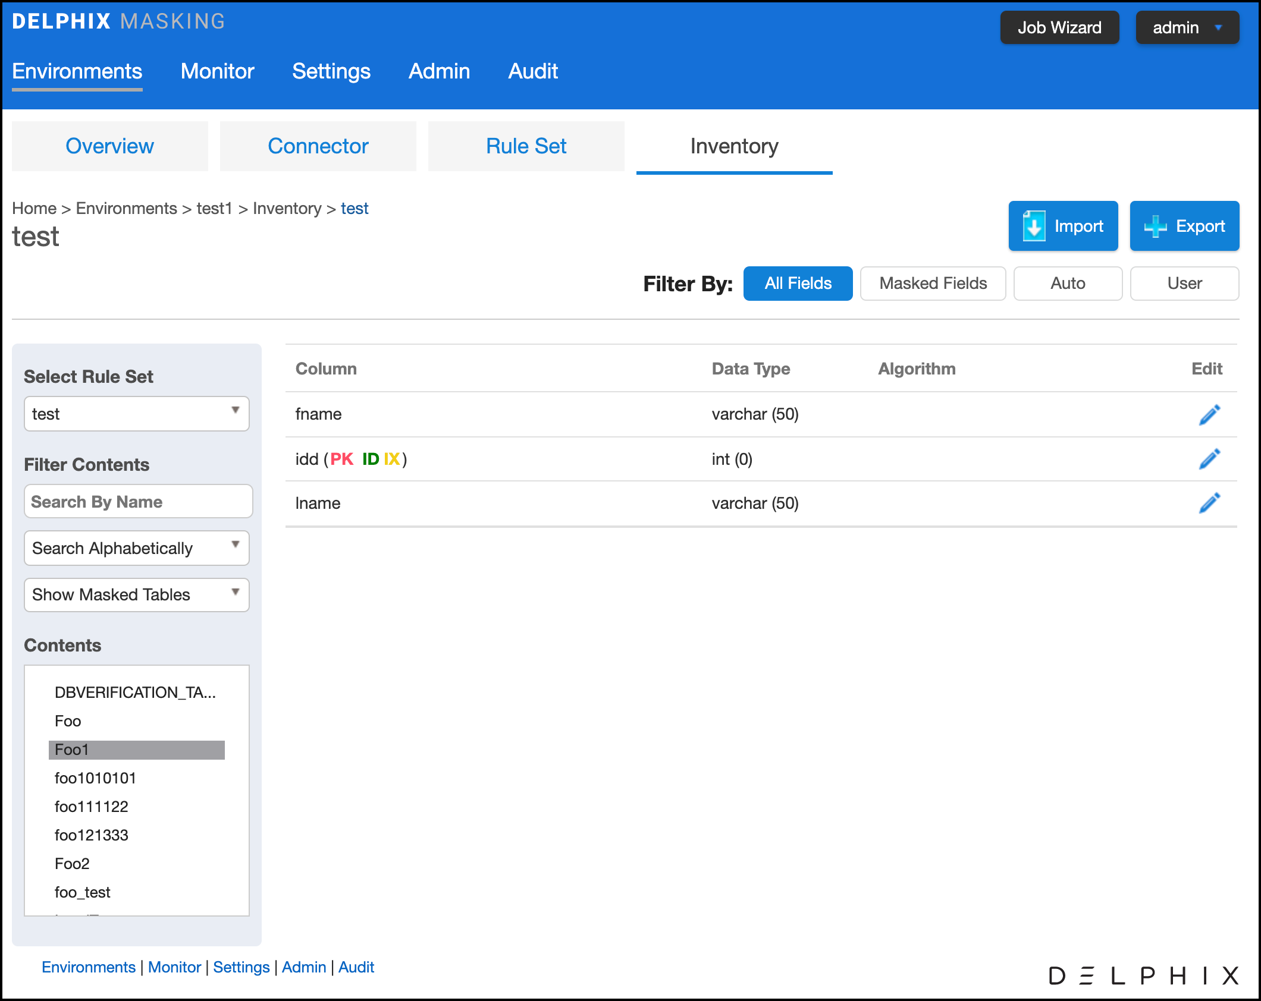Expand the Select Rule Set dropdown
Image resolution: width=1261 pixels, height=1001 pixels.
[136, 414]
